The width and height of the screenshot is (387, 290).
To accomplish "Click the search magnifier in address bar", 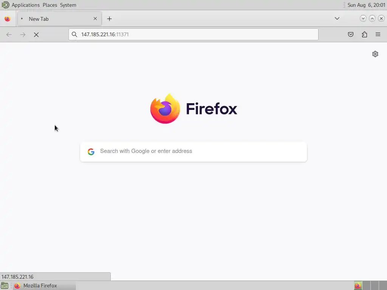I will (x=74, y=34).
